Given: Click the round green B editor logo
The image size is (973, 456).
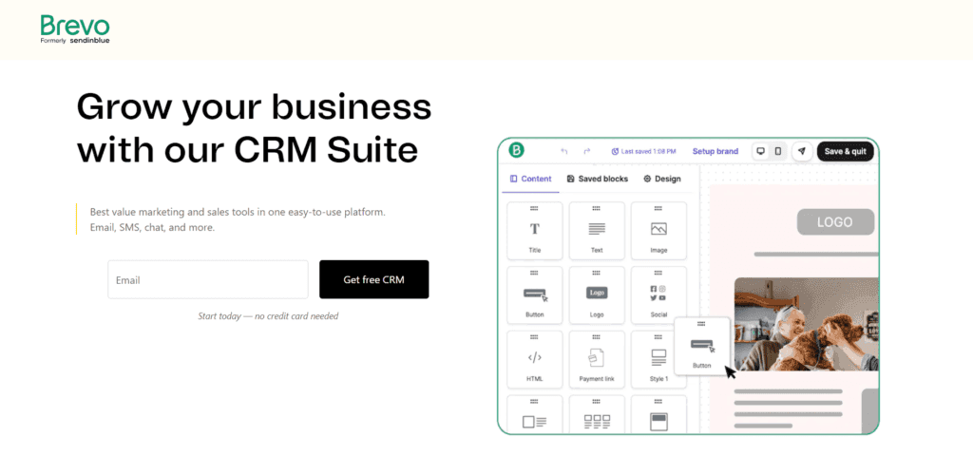Looking at the screenshot, I should tap(516, 150).
